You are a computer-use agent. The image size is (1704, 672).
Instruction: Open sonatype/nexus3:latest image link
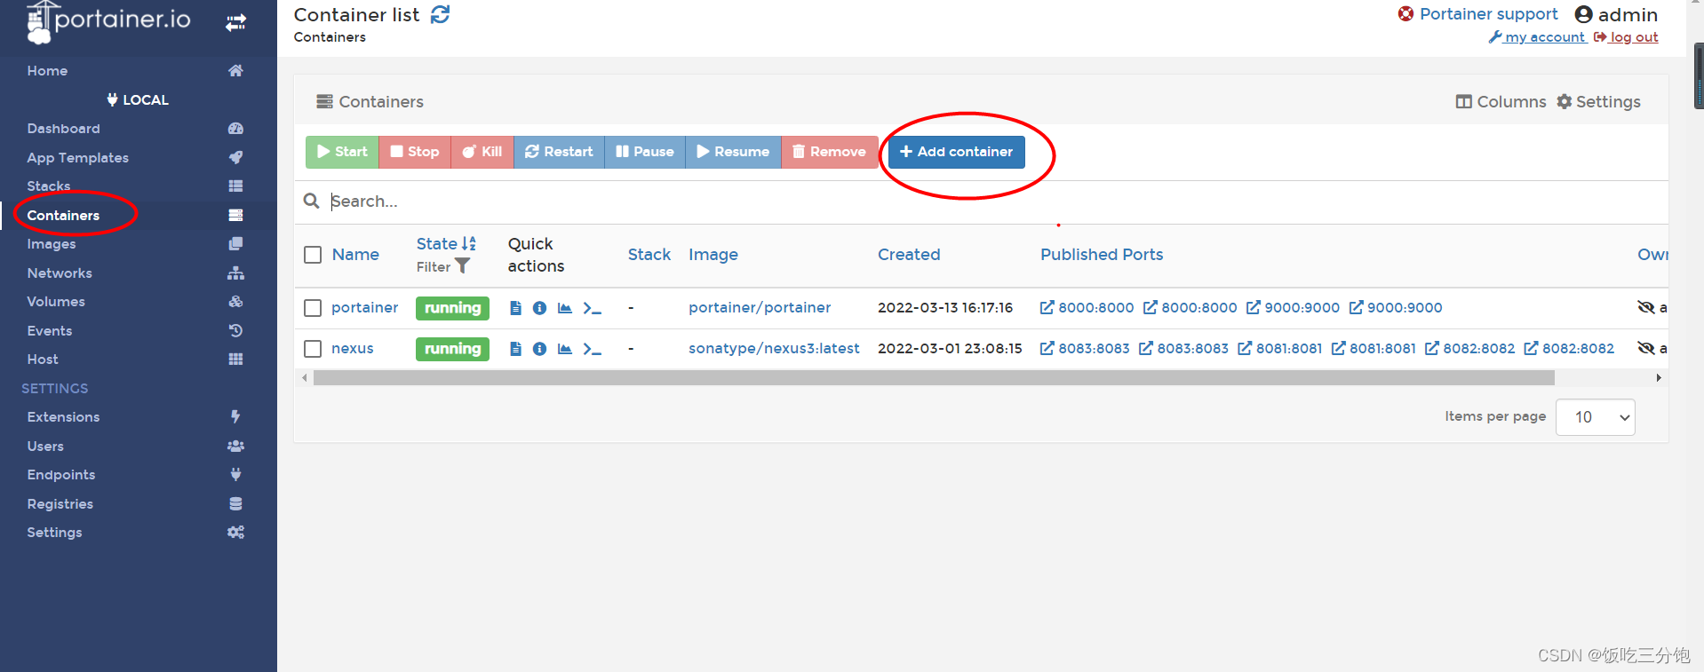[x=774, y=349]
